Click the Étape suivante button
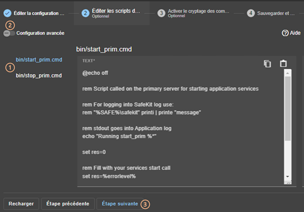This screenshot has height=212, width=304. pos(120,204)
